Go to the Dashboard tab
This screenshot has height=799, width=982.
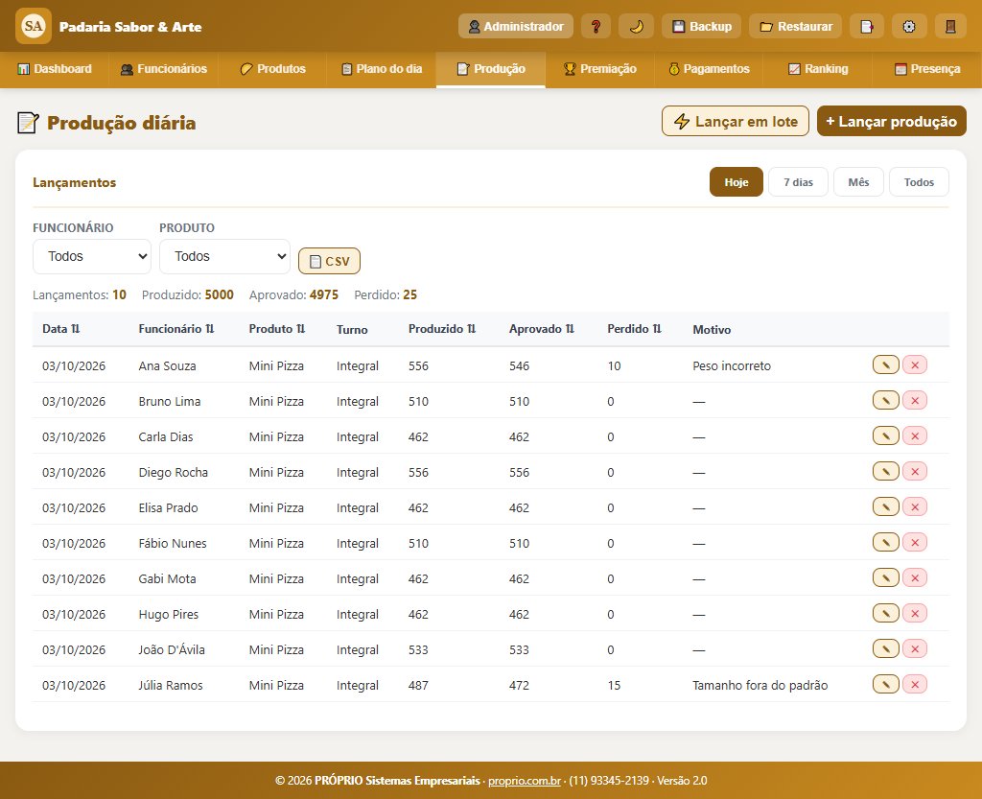click(55, 69)
